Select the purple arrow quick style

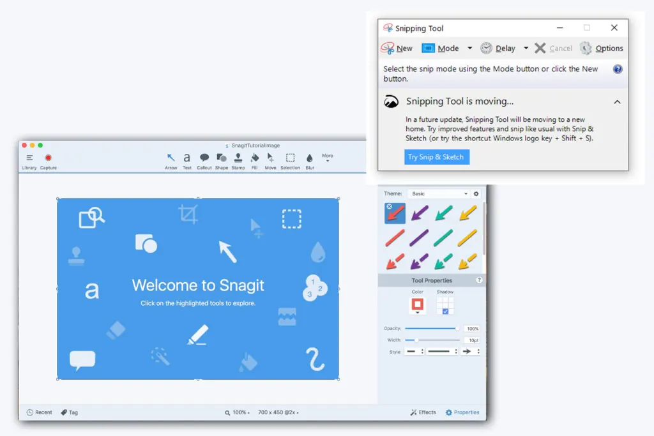point(419,213)
